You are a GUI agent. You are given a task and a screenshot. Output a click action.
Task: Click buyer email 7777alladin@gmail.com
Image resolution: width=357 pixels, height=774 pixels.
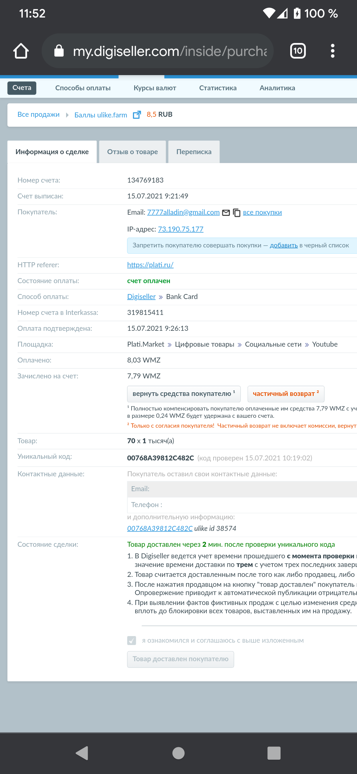point(183,212)
